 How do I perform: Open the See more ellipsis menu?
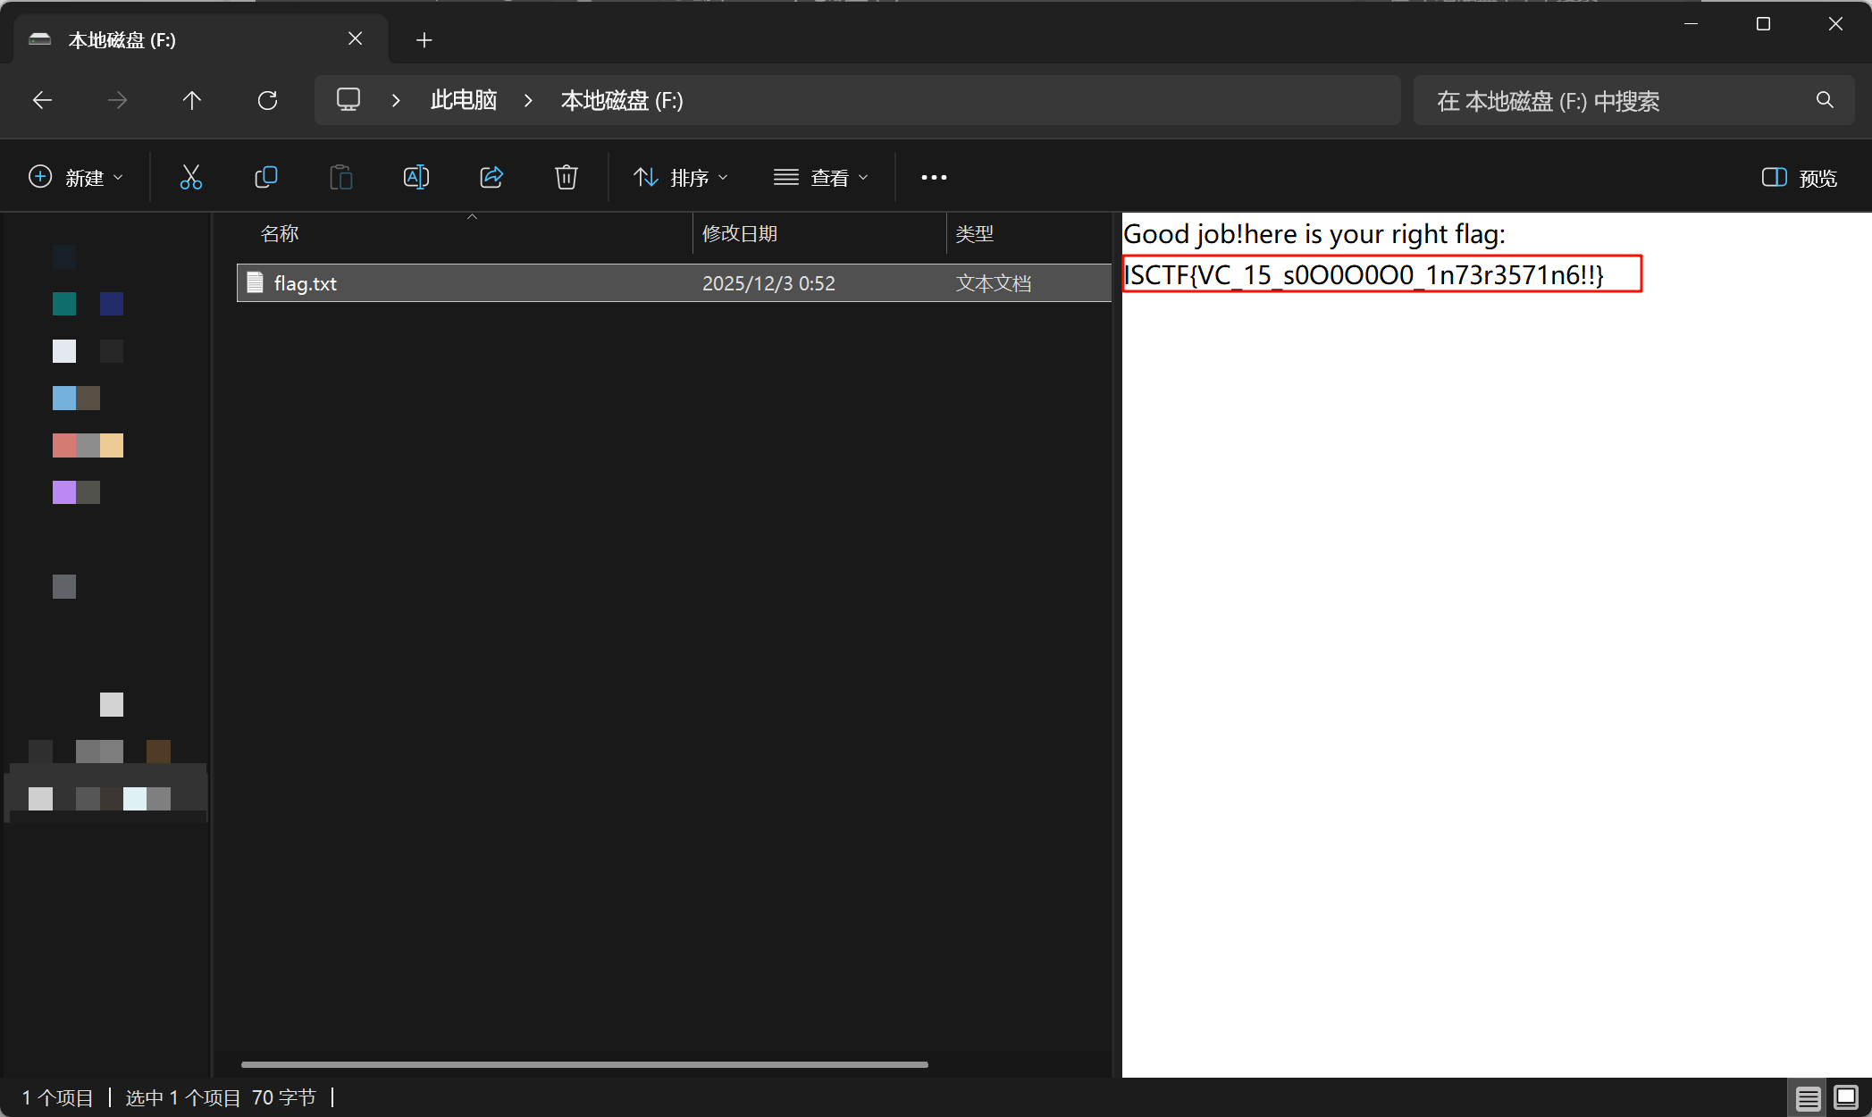click(x=934, y=178)
